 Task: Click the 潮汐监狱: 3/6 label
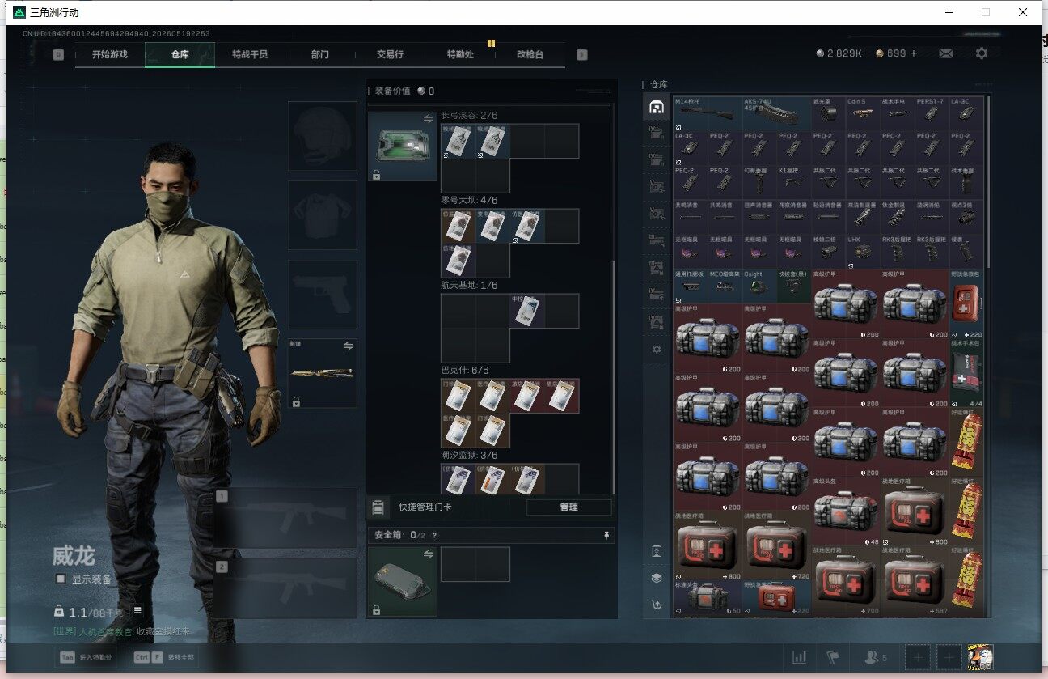469,456
